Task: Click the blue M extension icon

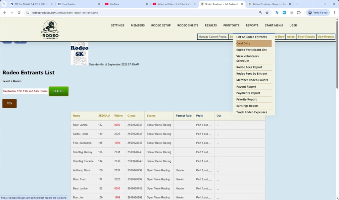Action: pos(284,12)
